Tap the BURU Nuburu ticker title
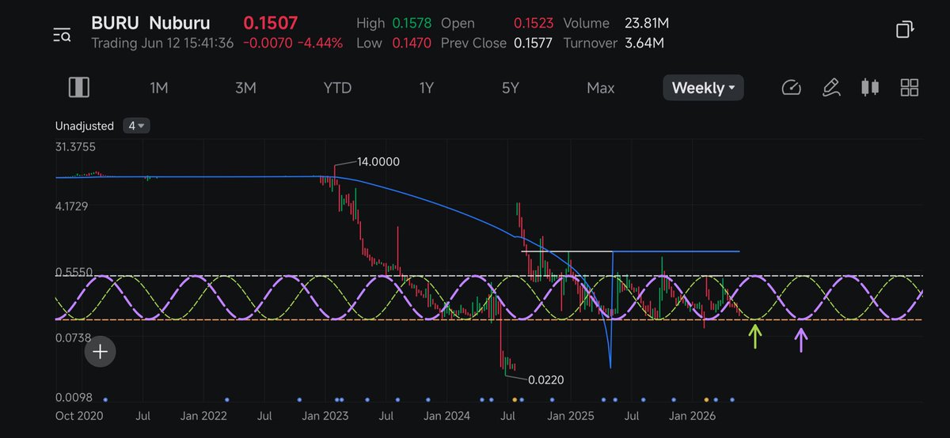This screenshot has width=950, height=438. (150, 23)
